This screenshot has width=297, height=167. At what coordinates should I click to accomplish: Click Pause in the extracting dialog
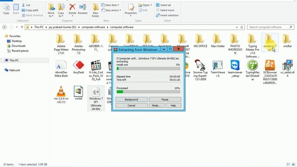165,99
